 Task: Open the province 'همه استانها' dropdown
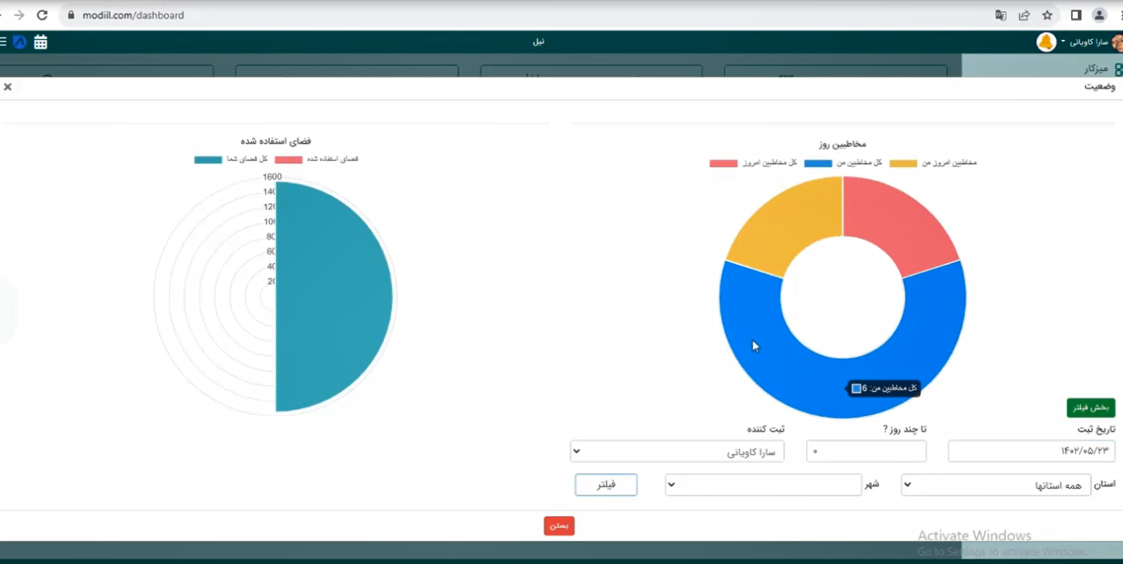(995, 485)
